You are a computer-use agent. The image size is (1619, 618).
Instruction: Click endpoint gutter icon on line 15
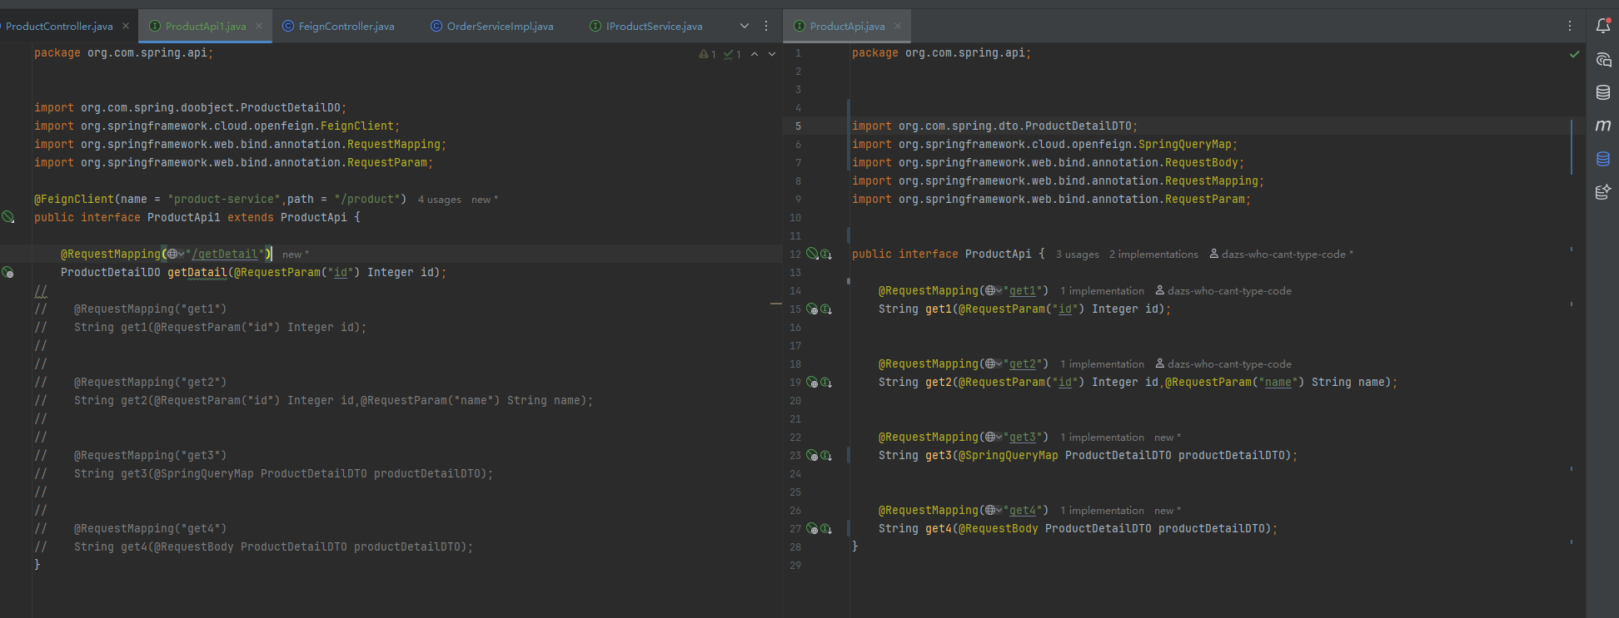812,309
